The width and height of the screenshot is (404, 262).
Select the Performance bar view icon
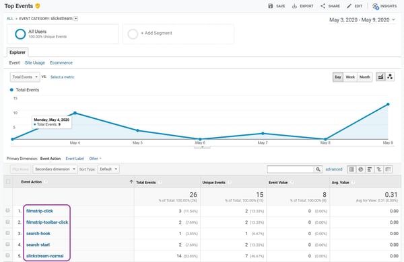370,169
